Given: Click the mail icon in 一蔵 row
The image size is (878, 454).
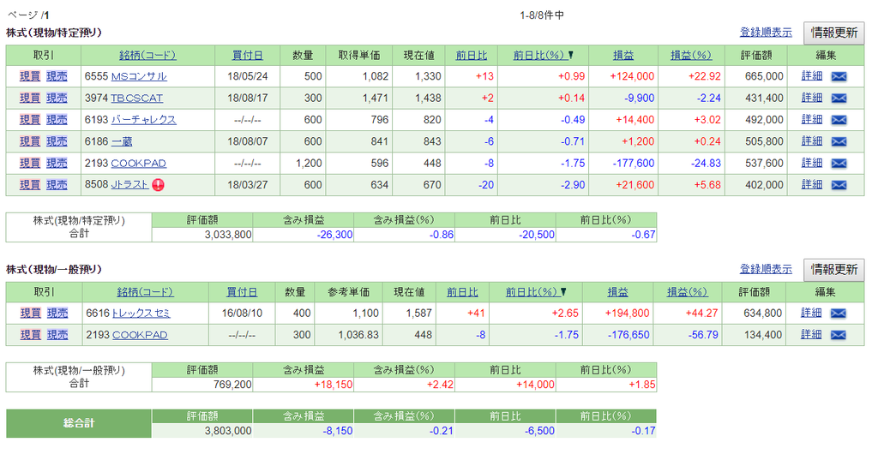Looking at the screenshot, I should [839, 142].
